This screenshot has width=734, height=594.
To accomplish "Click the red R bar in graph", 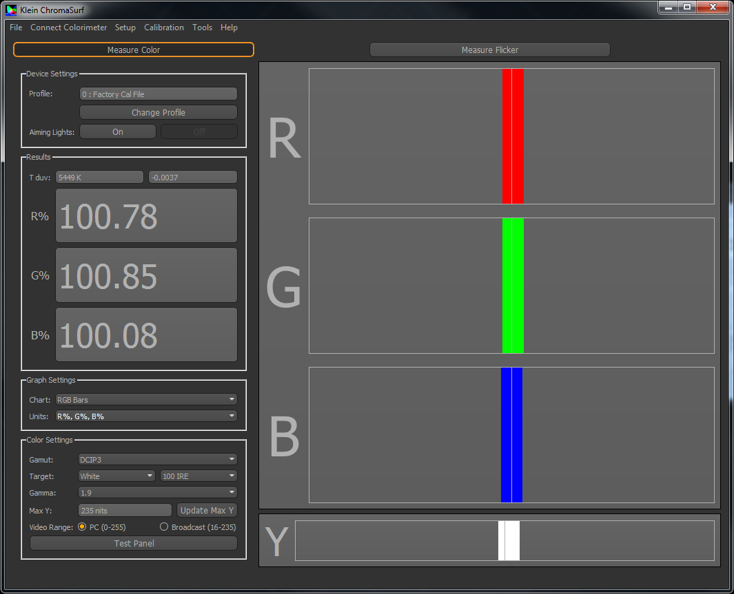I will pyautogui.click(x=513, y=136).
